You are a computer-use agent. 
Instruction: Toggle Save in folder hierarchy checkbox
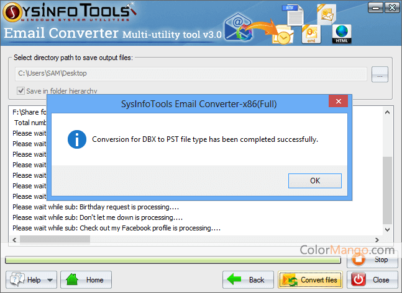coord(21,91)
